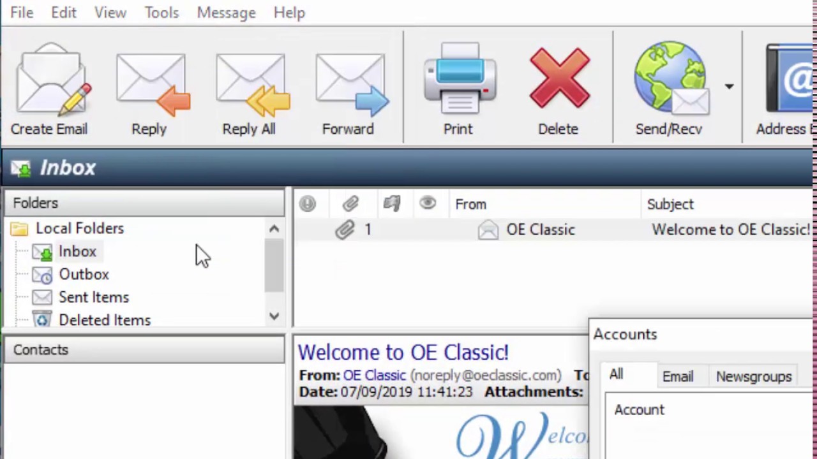Open the Tools menu

(x=161, y=13)
